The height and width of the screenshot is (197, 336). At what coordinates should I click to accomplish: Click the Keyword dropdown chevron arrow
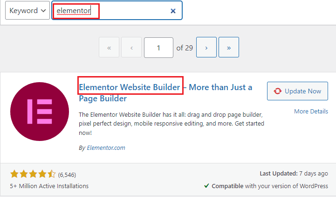coord(43,11)
